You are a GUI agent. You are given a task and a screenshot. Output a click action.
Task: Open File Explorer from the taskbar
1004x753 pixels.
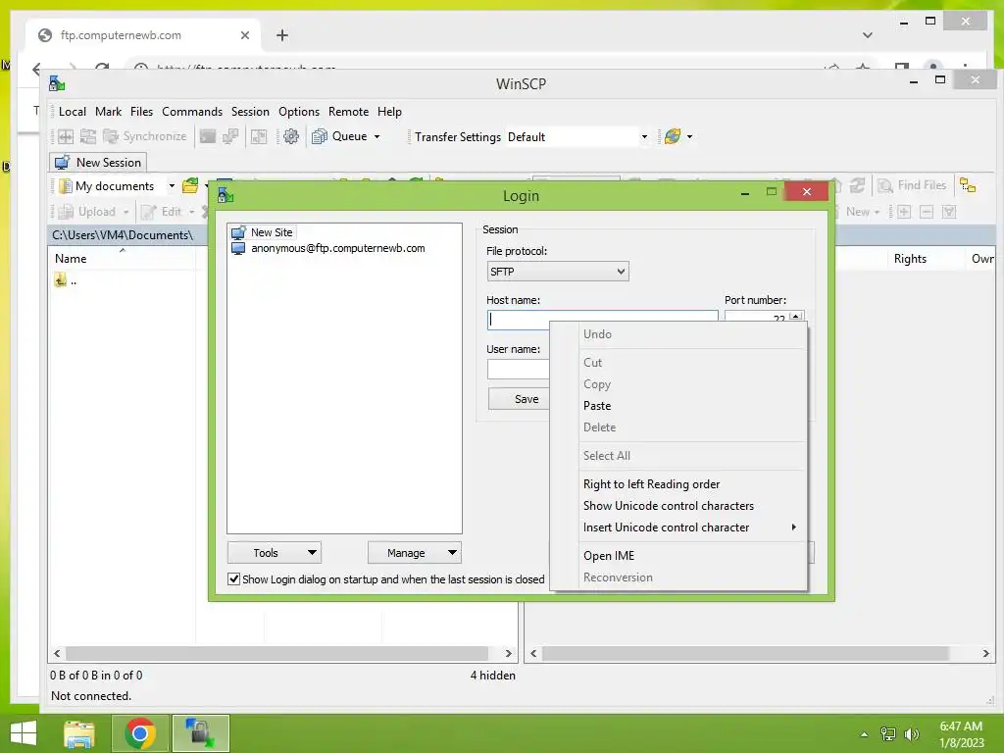click(x=79, y=733)
